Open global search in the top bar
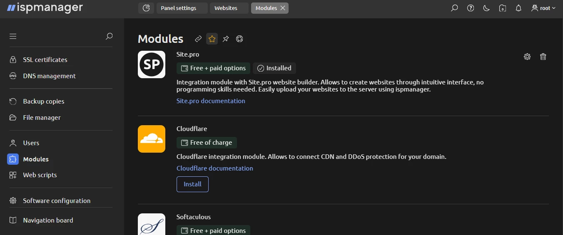Screen dimensions: 563x235 click(454, 8)
